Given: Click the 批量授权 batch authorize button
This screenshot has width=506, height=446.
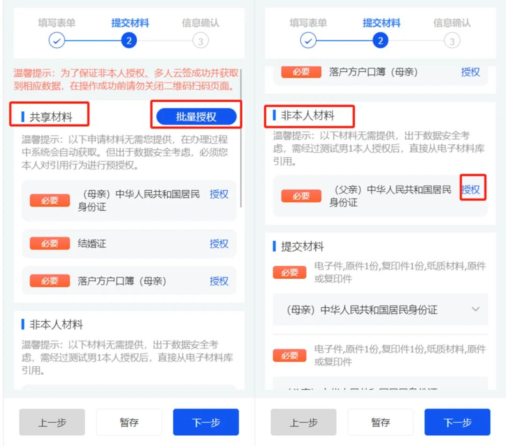Looking at the screenshot, I should coord(196,117).
